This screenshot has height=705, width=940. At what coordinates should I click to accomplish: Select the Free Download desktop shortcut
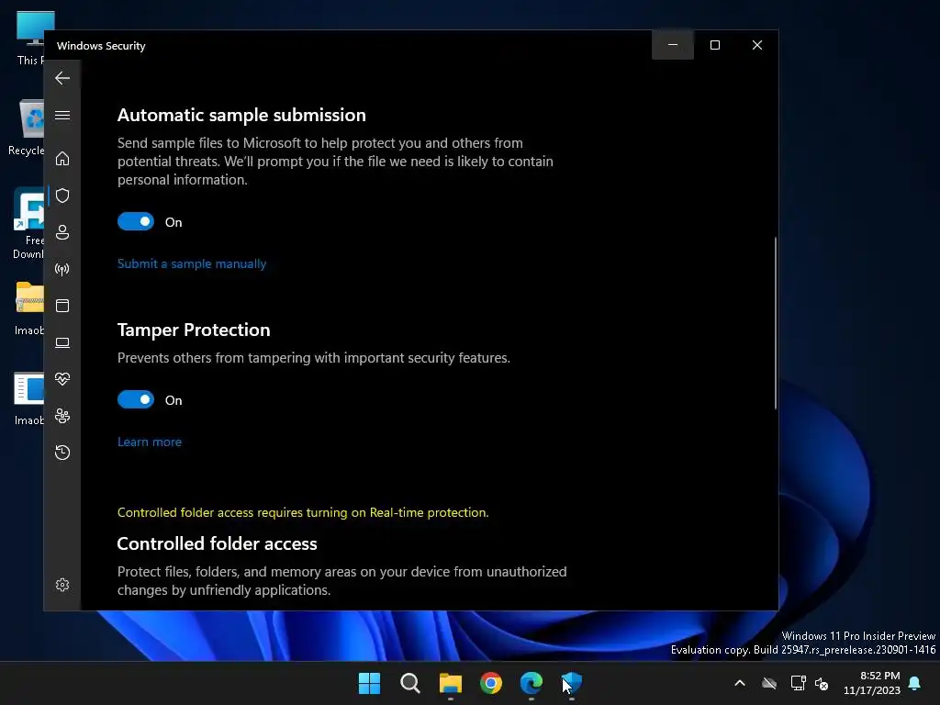point(28,224)
